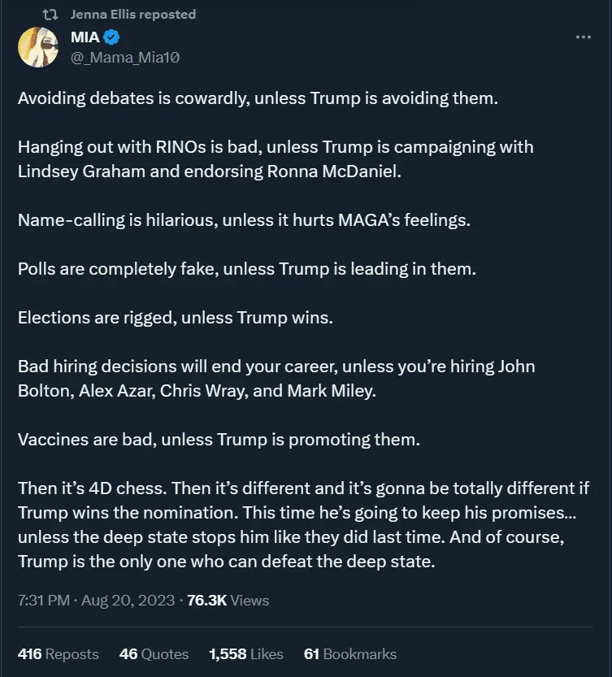Click the line about vaccines being bad
This screenshot has width=612, height=677.
point(219,440)
